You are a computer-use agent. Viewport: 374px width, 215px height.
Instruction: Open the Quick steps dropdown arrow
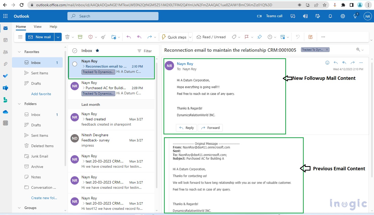point(190,37)
